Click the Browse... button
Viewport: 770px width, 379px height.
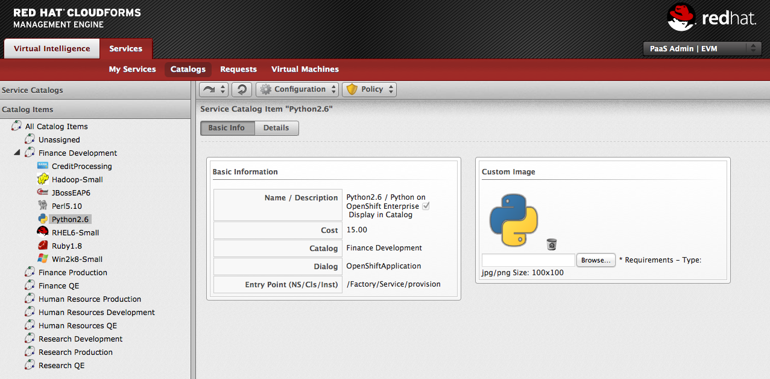click(596, 260)
